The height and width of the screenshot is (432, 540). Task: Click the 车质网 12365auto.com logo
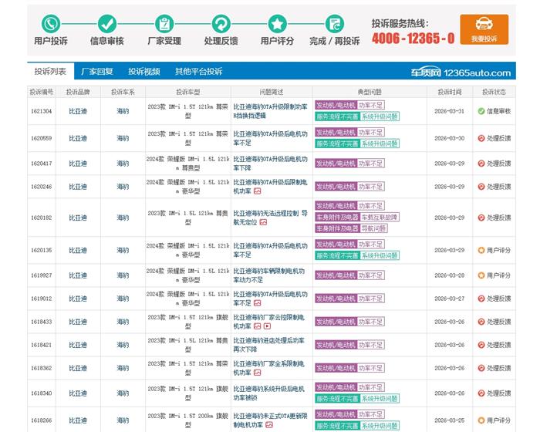pos(471,73)
